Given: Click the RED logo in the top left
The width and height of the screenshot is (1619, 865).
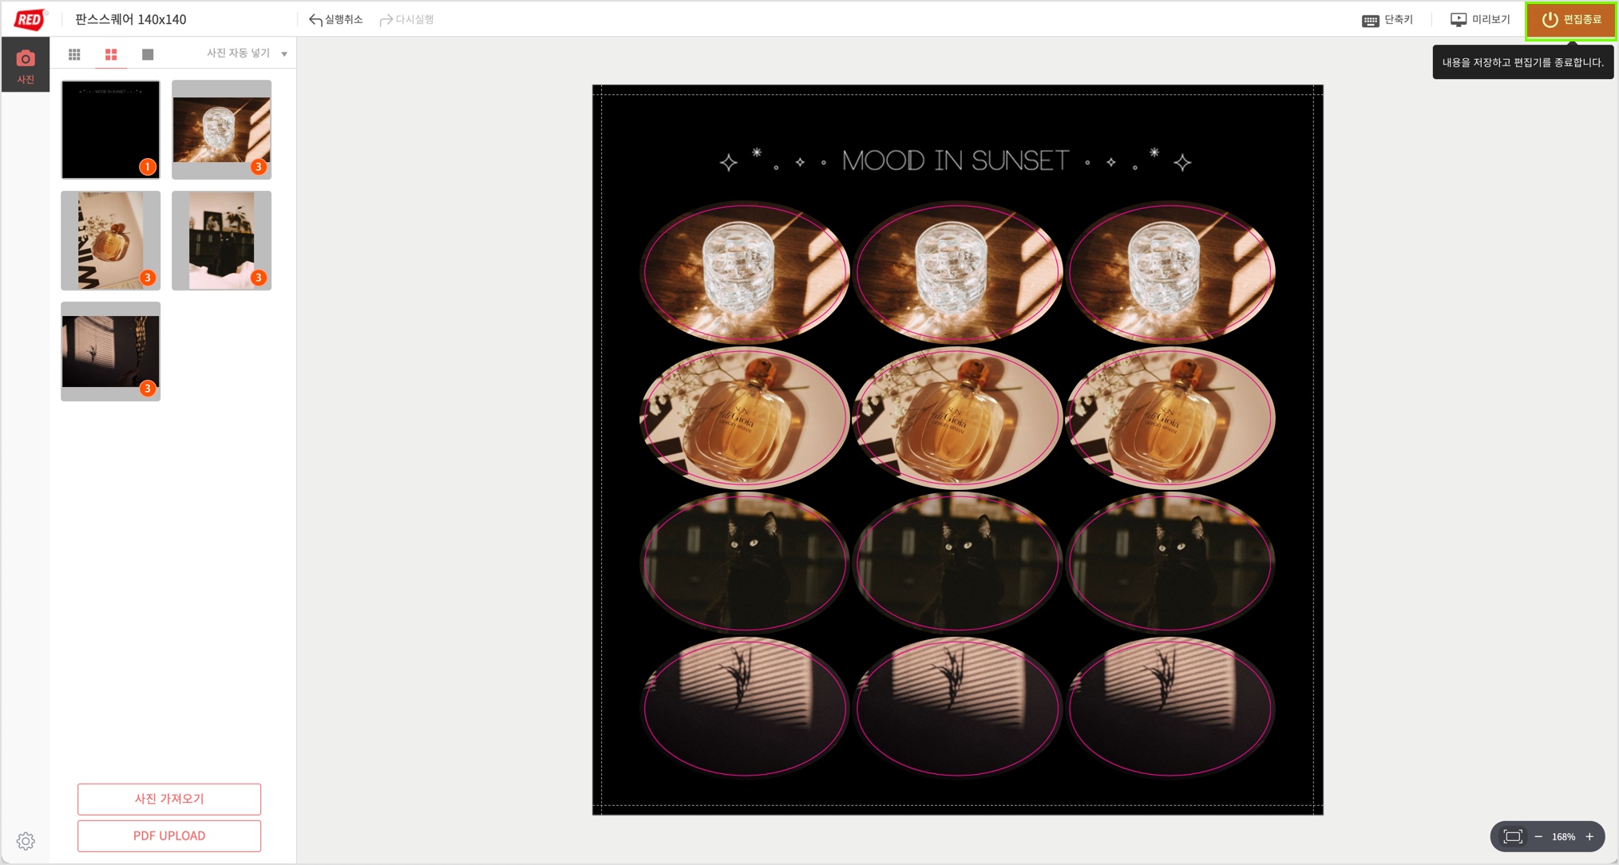Looking at the screenshot, I should [x=30, y=18].
